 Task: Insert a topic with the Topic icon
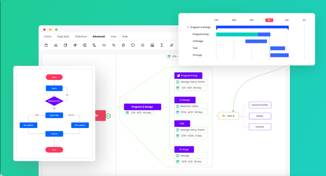pyautogui.click(x=85, y=45)
